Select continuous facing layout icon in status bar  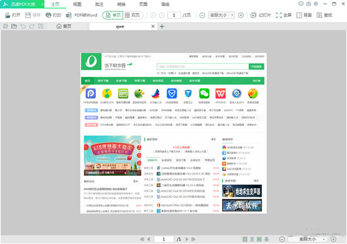(x=267, y=239)
